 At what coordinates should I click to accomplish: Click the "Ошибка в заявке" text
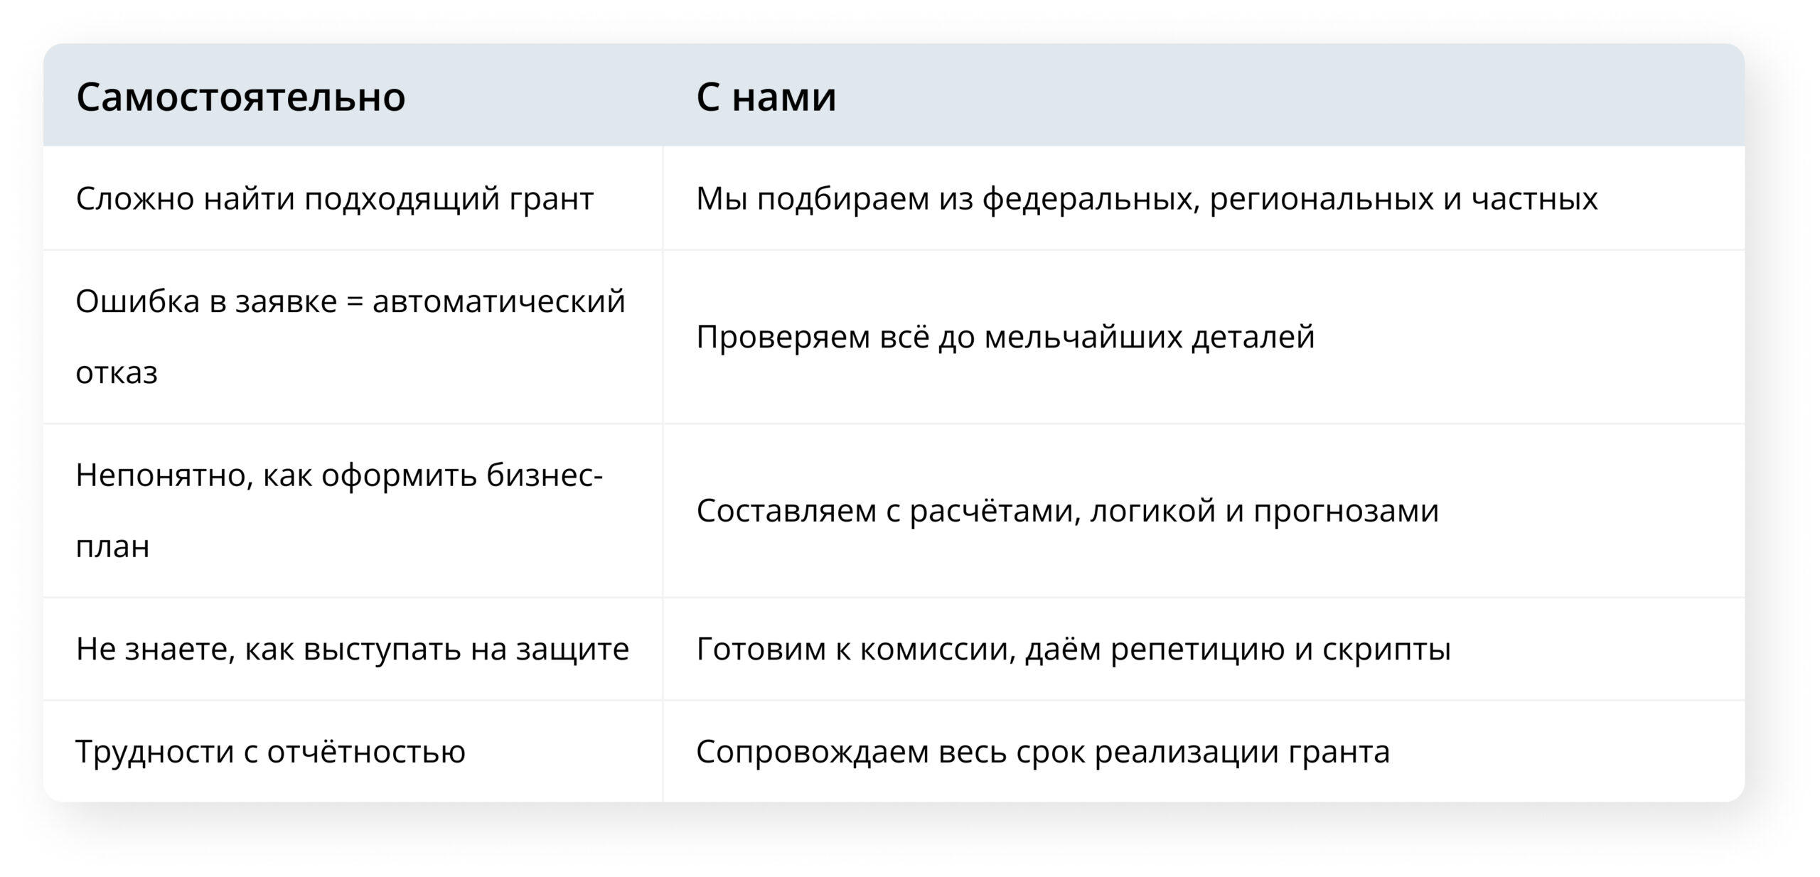coord(206,301)
